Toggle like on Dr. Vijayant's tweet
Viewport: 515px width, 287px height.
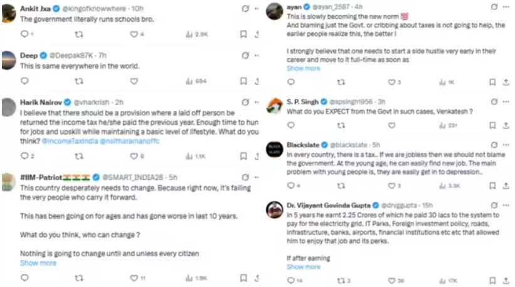[x=393, y=281]
